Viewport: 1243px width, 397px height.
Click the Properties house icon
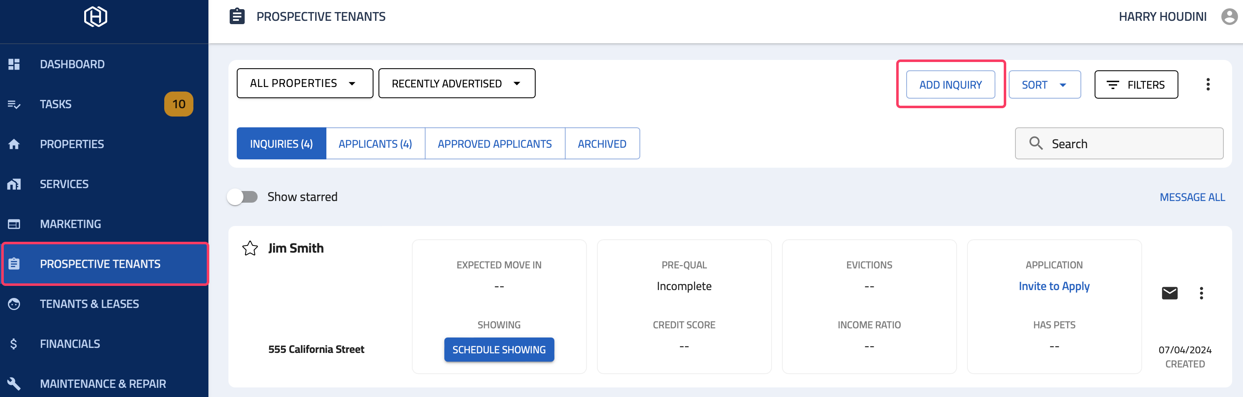pyautogui.click(x=14, y=144)
